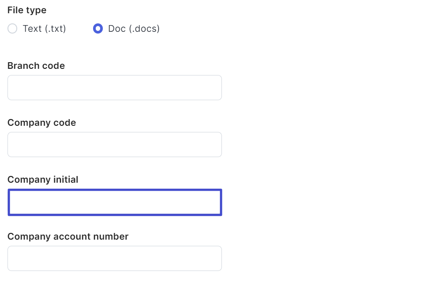Click the "Company code" label
The height and width of the screenshot is (282, 435).
tap(42, 123)
